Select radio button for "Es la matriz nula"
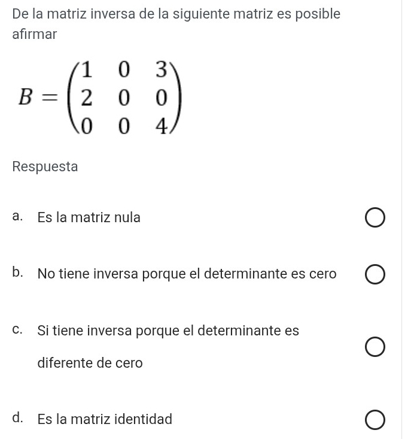Viewport: 414px width, 439px height. pos(375,219)
